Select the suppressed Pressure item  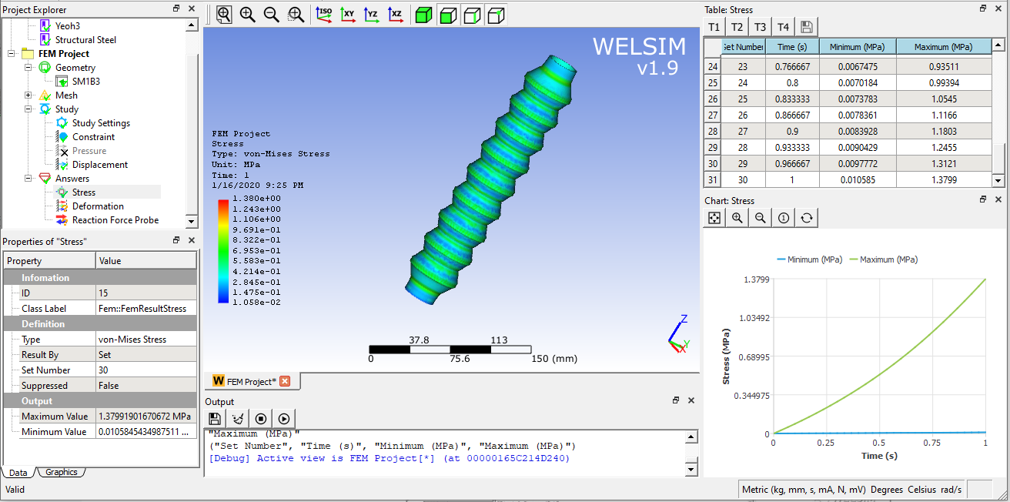click(89, 151)
